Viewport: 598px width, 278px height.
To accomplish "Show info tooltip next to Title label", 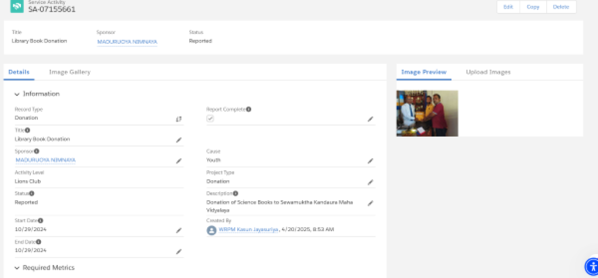I will [27, 130].
